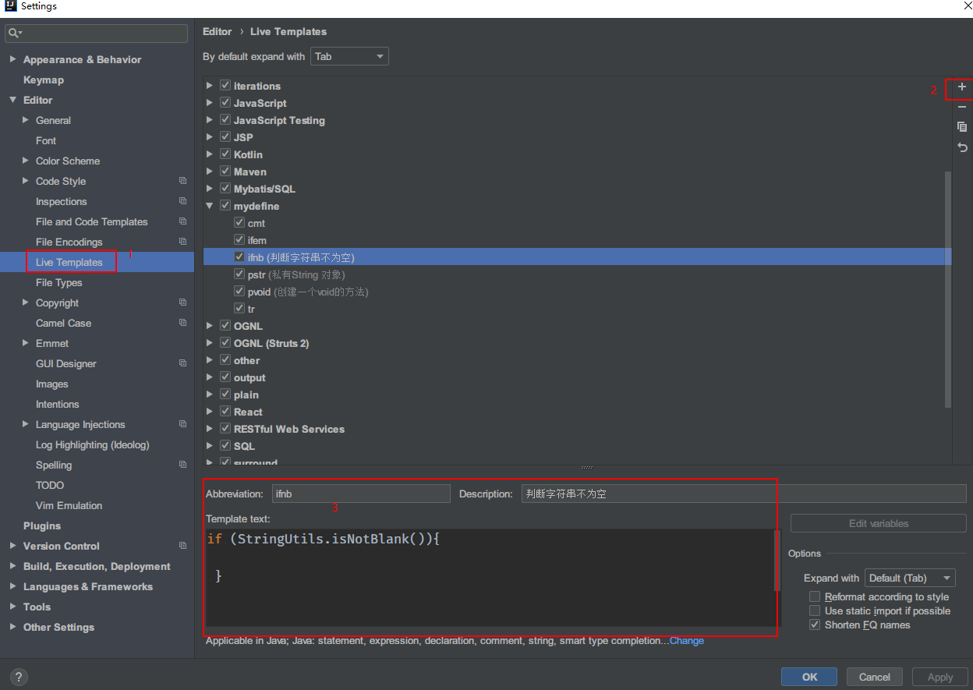Open File Types settings page
Image resolution: width=973 pixels, height=690 pixels.
pyautogui.click(x=59, y=282)
